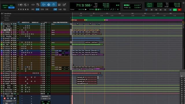185x104 pixels.
Task: Click the Fade-in transport button
Action: (149, 6)
